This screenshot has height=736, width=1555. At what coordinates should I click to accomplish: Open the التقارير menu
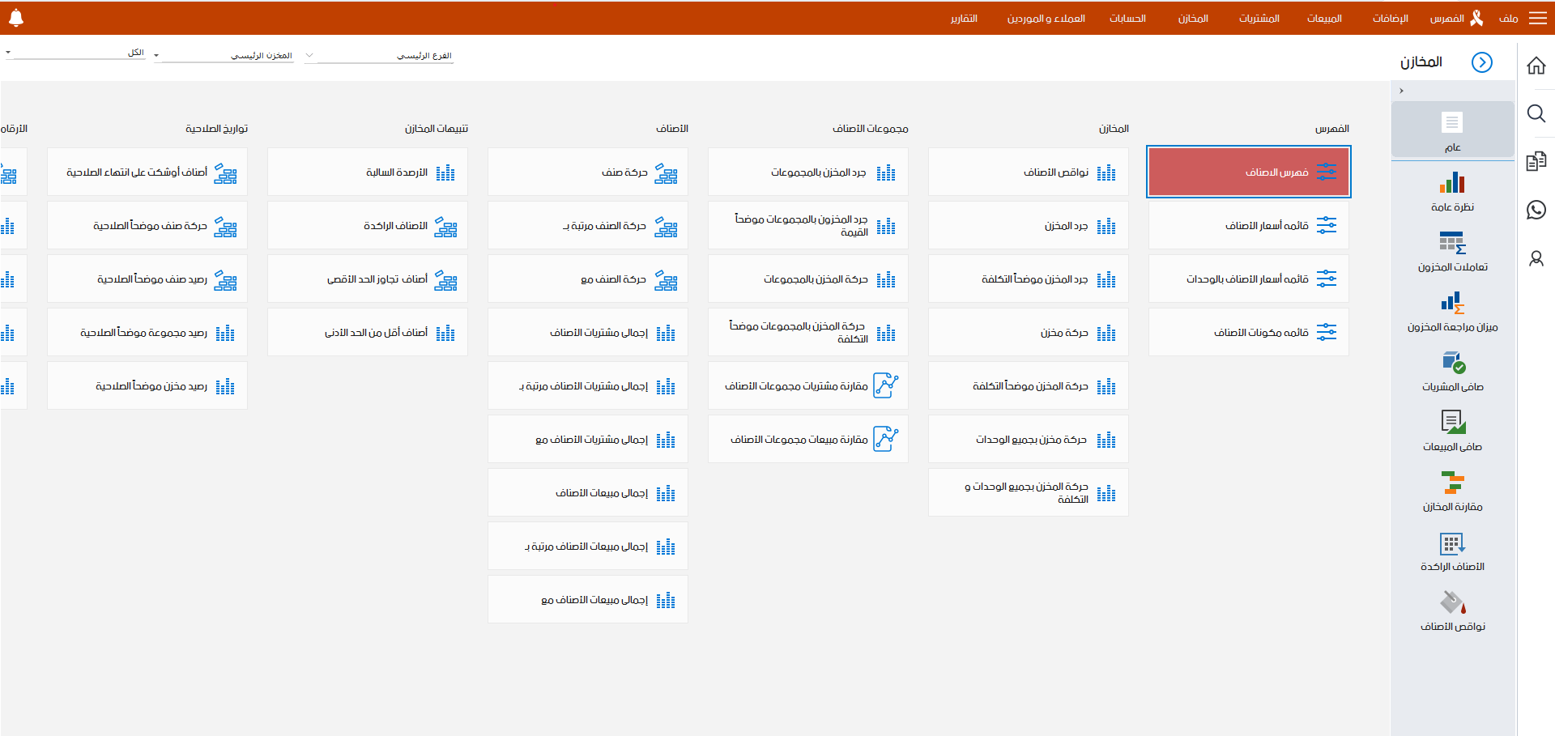(965, 18)
